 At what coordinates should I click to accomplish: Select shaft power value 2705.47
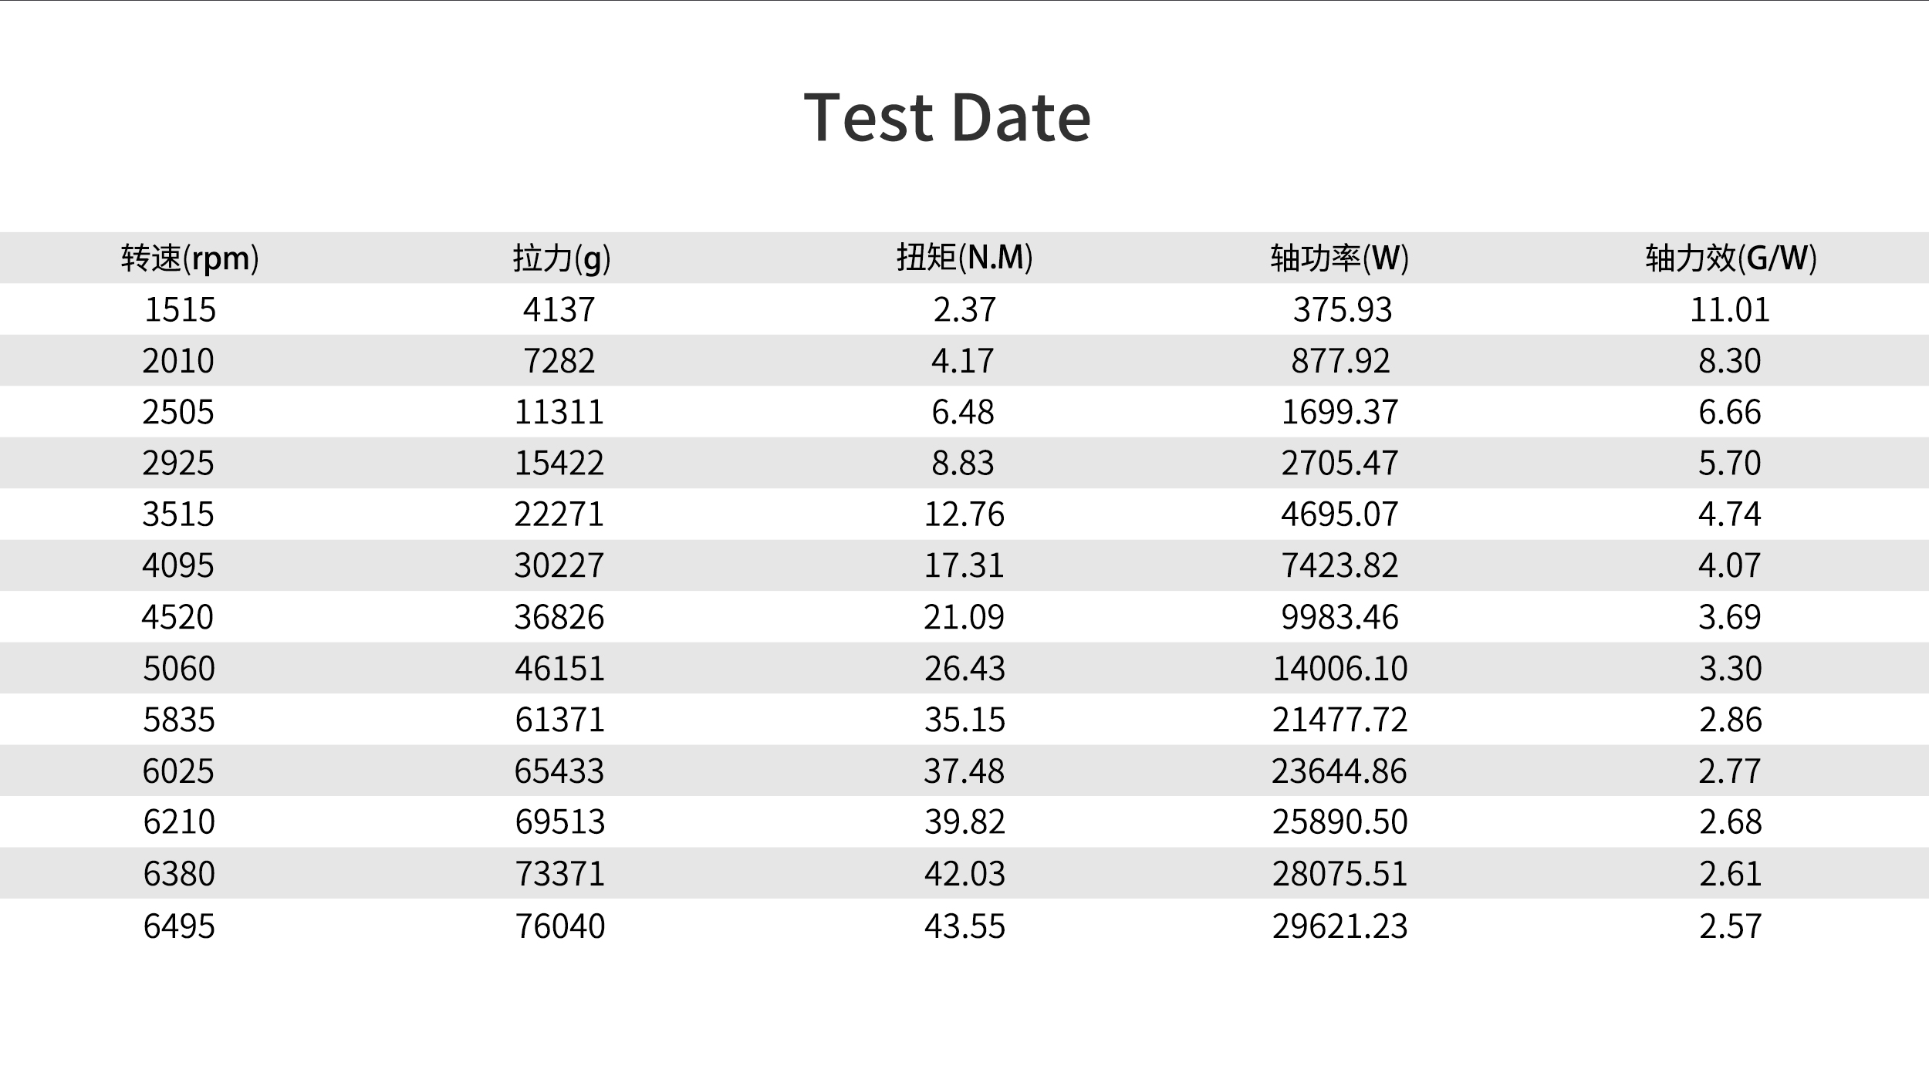pos(1339,463)
